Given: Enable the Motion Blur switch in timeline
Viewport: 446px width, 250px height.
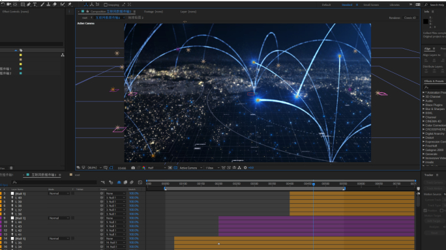Looking at the screenshot, I should 132,182.
